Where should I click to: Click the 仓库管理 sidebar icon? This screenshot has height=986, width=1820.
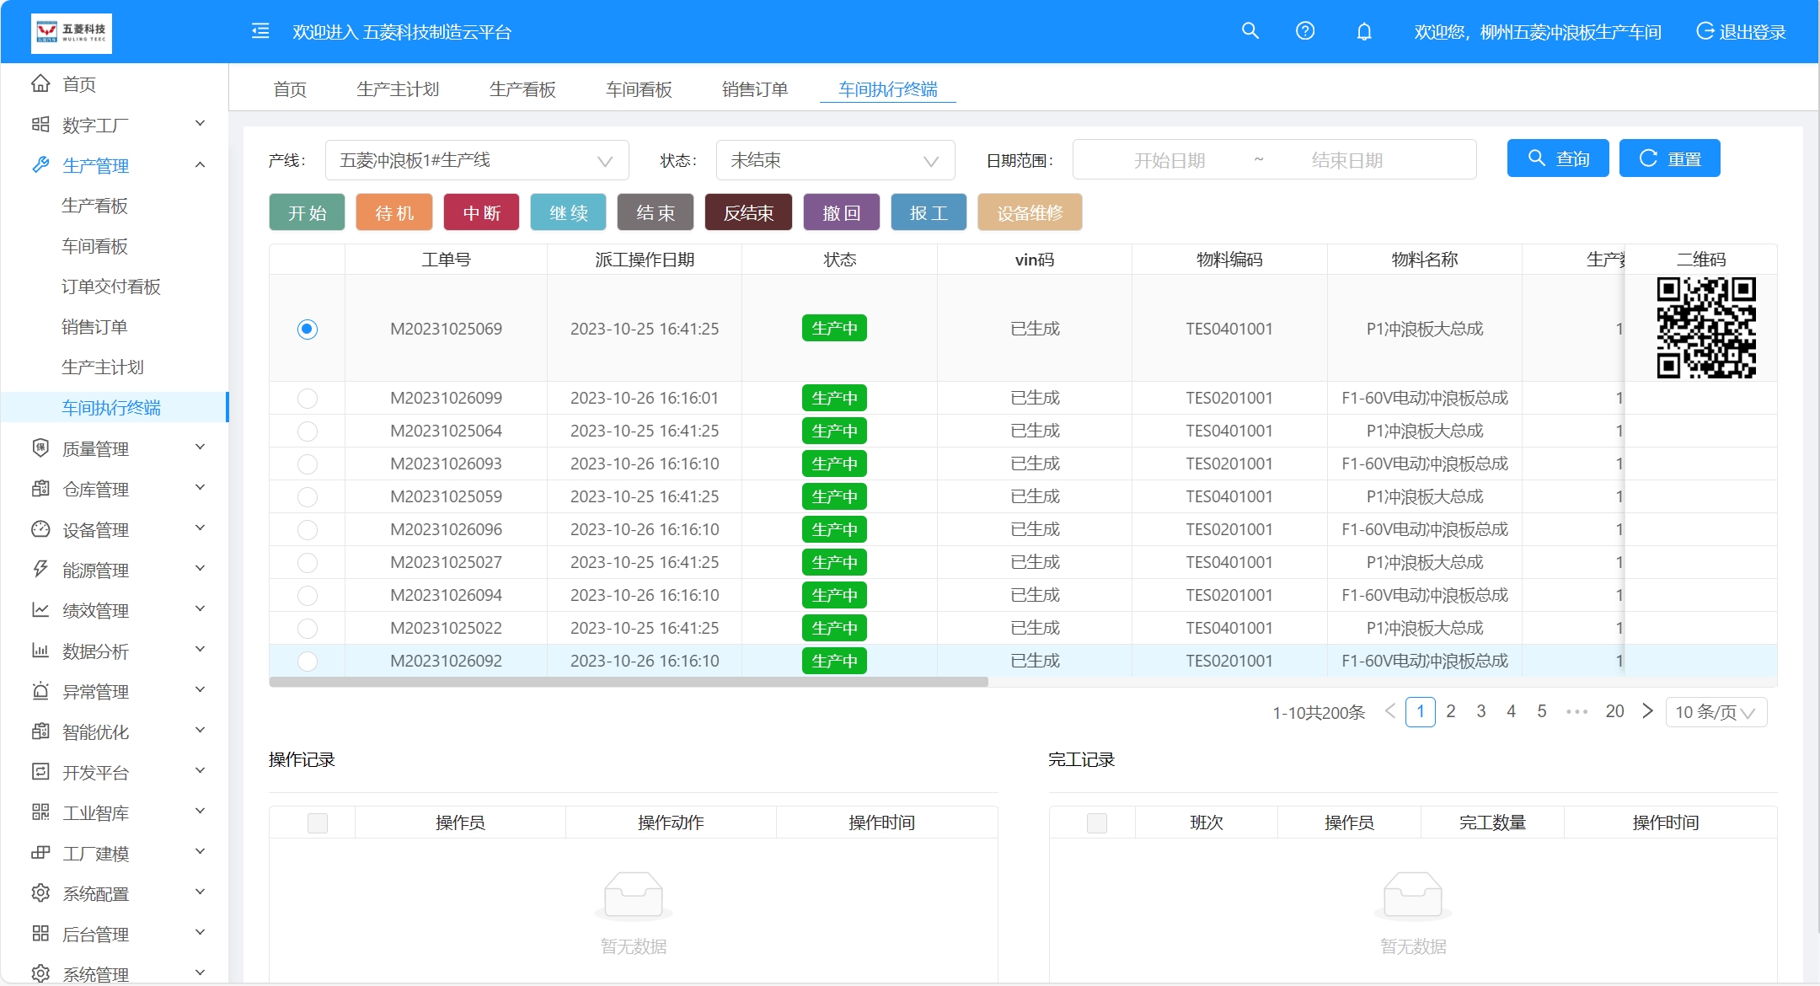40,488
